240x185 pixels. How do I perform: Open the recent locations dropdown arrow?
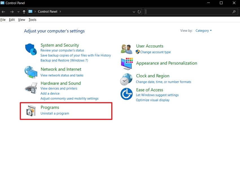(18, 12)
